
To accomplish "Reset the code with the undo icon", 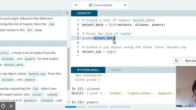I will [176, 61].
